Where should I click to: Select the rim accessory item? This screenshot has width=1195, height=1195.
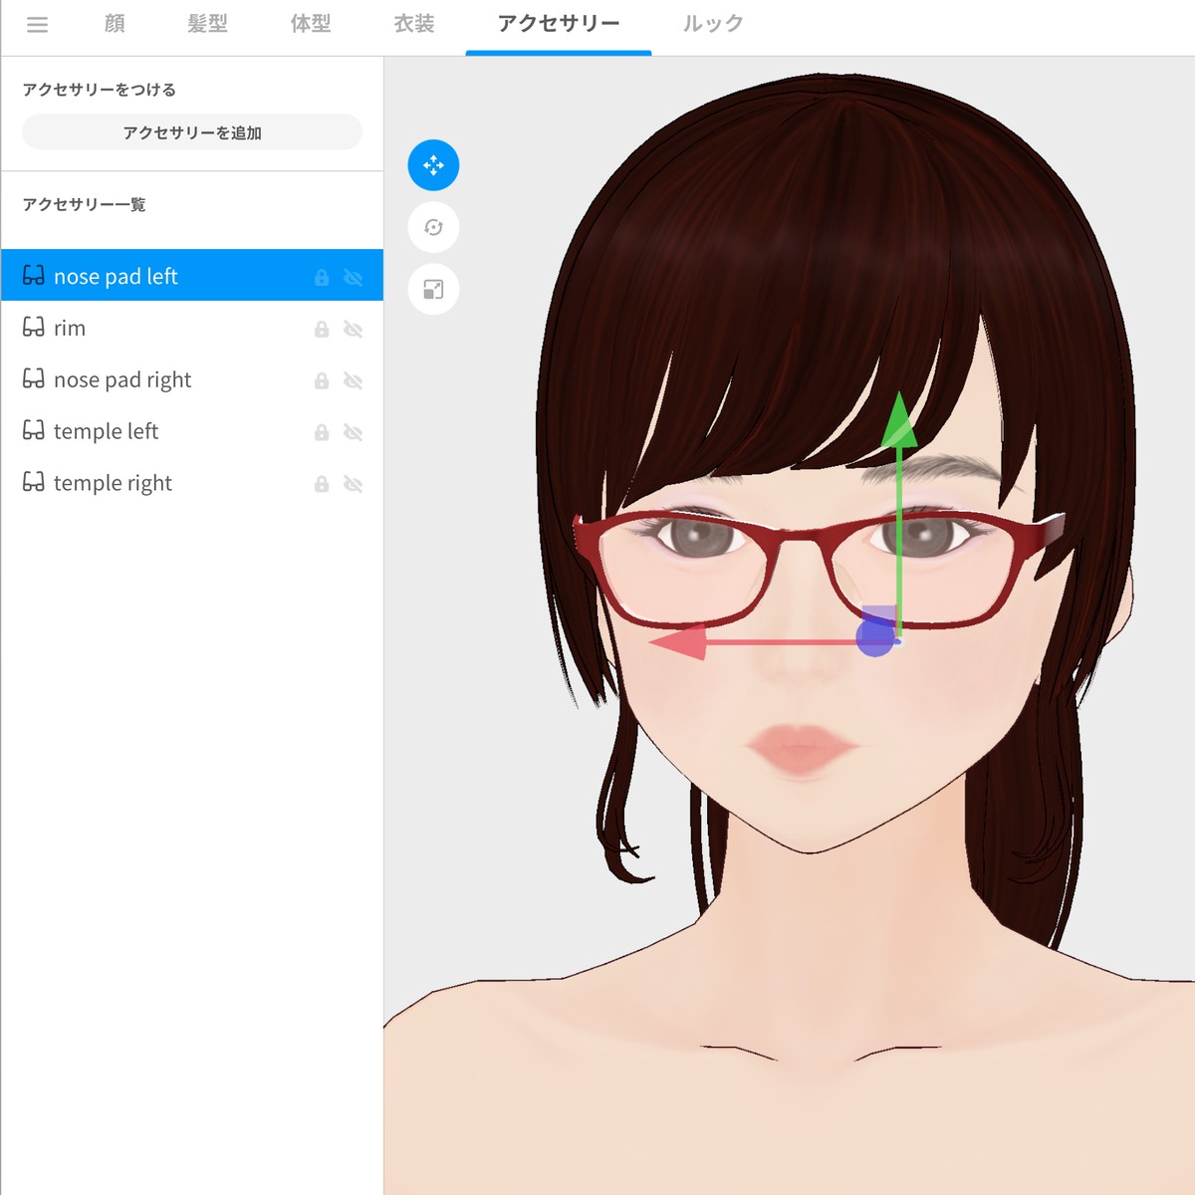(192, 328)
